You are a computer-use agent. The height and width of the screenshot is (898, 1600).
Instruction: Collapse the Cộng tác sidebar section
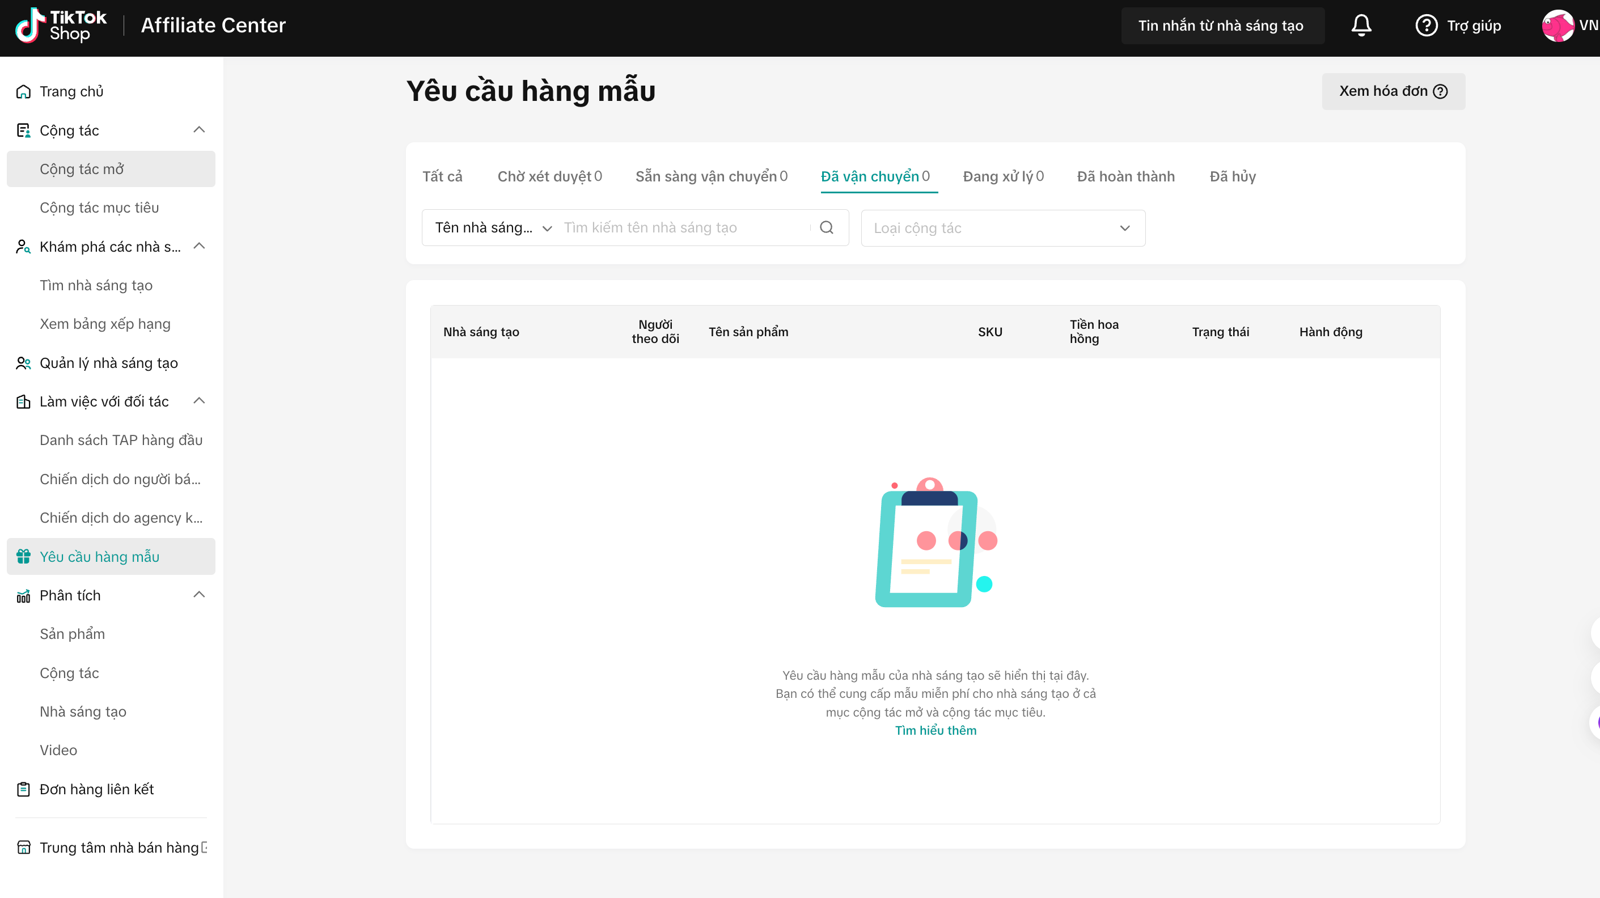[199, 130]
